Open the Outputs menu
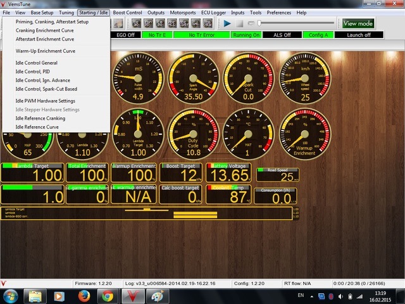 coord(156,13)
